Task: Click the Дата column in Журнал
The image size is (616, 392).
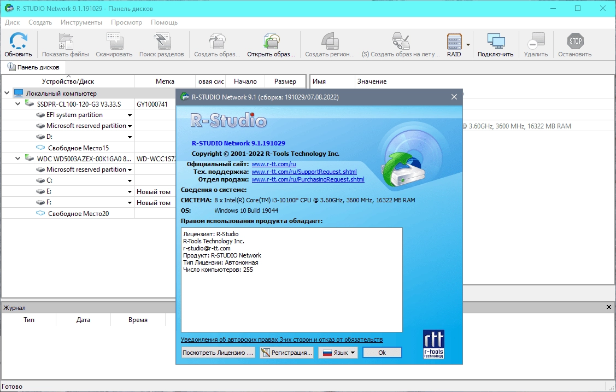Action: click(83, 320)
